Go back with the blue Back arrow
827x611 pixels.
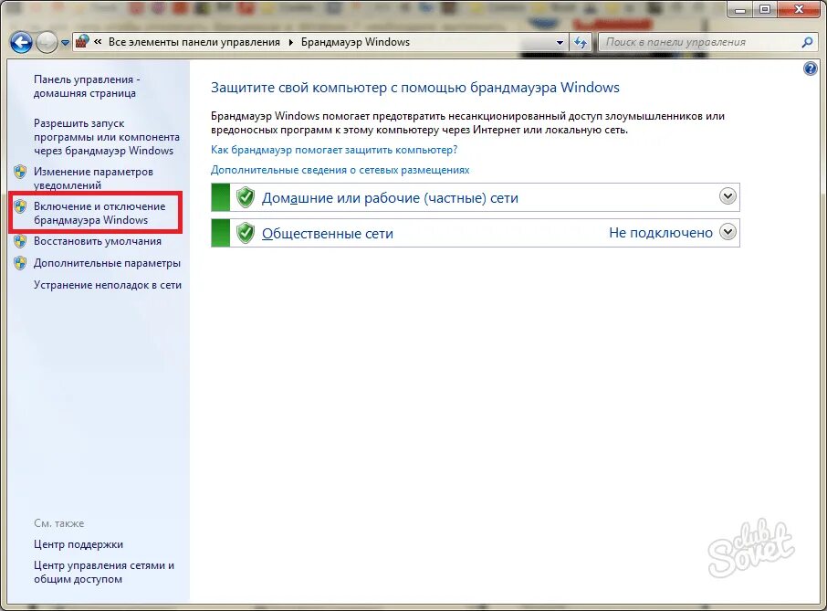(x=21, y=43)
